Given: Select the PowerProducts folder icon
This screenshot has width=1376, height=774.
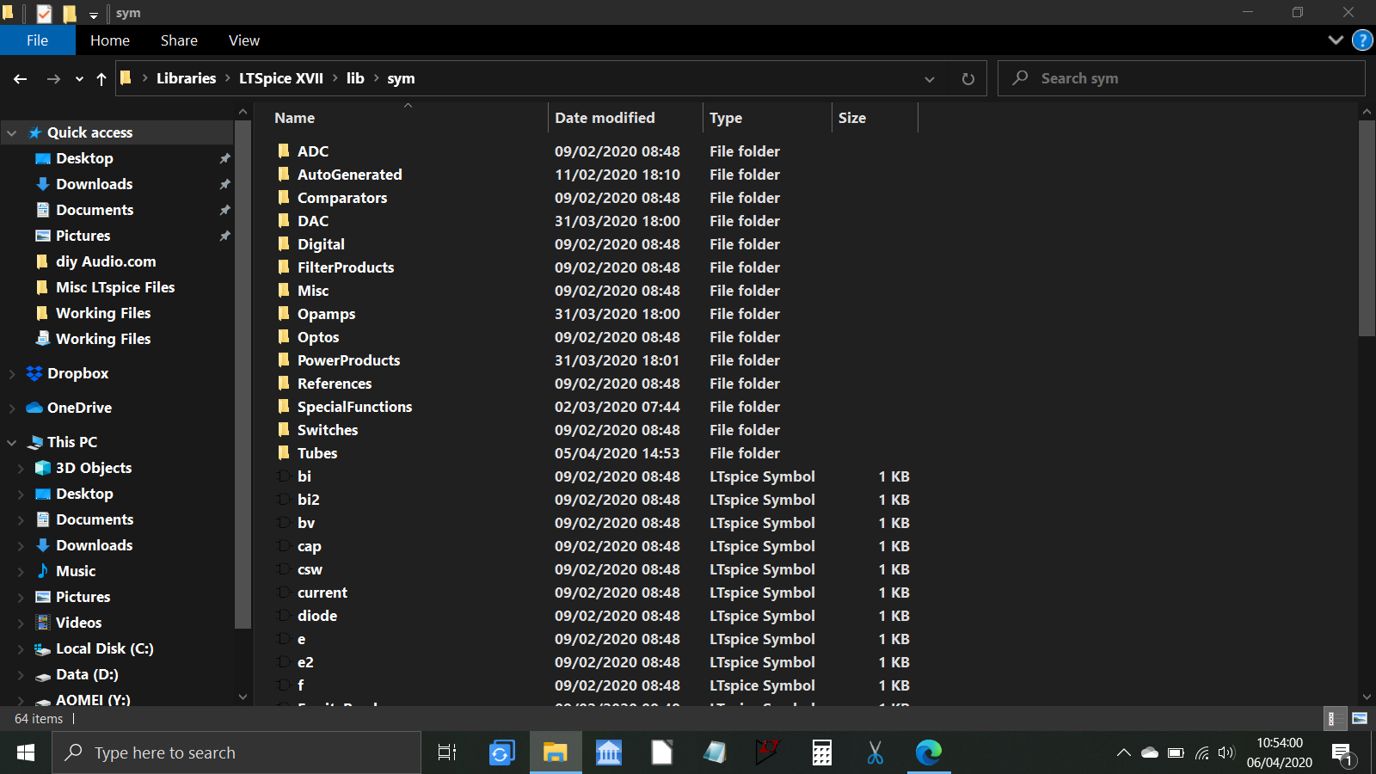Looking at the screenshot, I should (x=284, y=359).
